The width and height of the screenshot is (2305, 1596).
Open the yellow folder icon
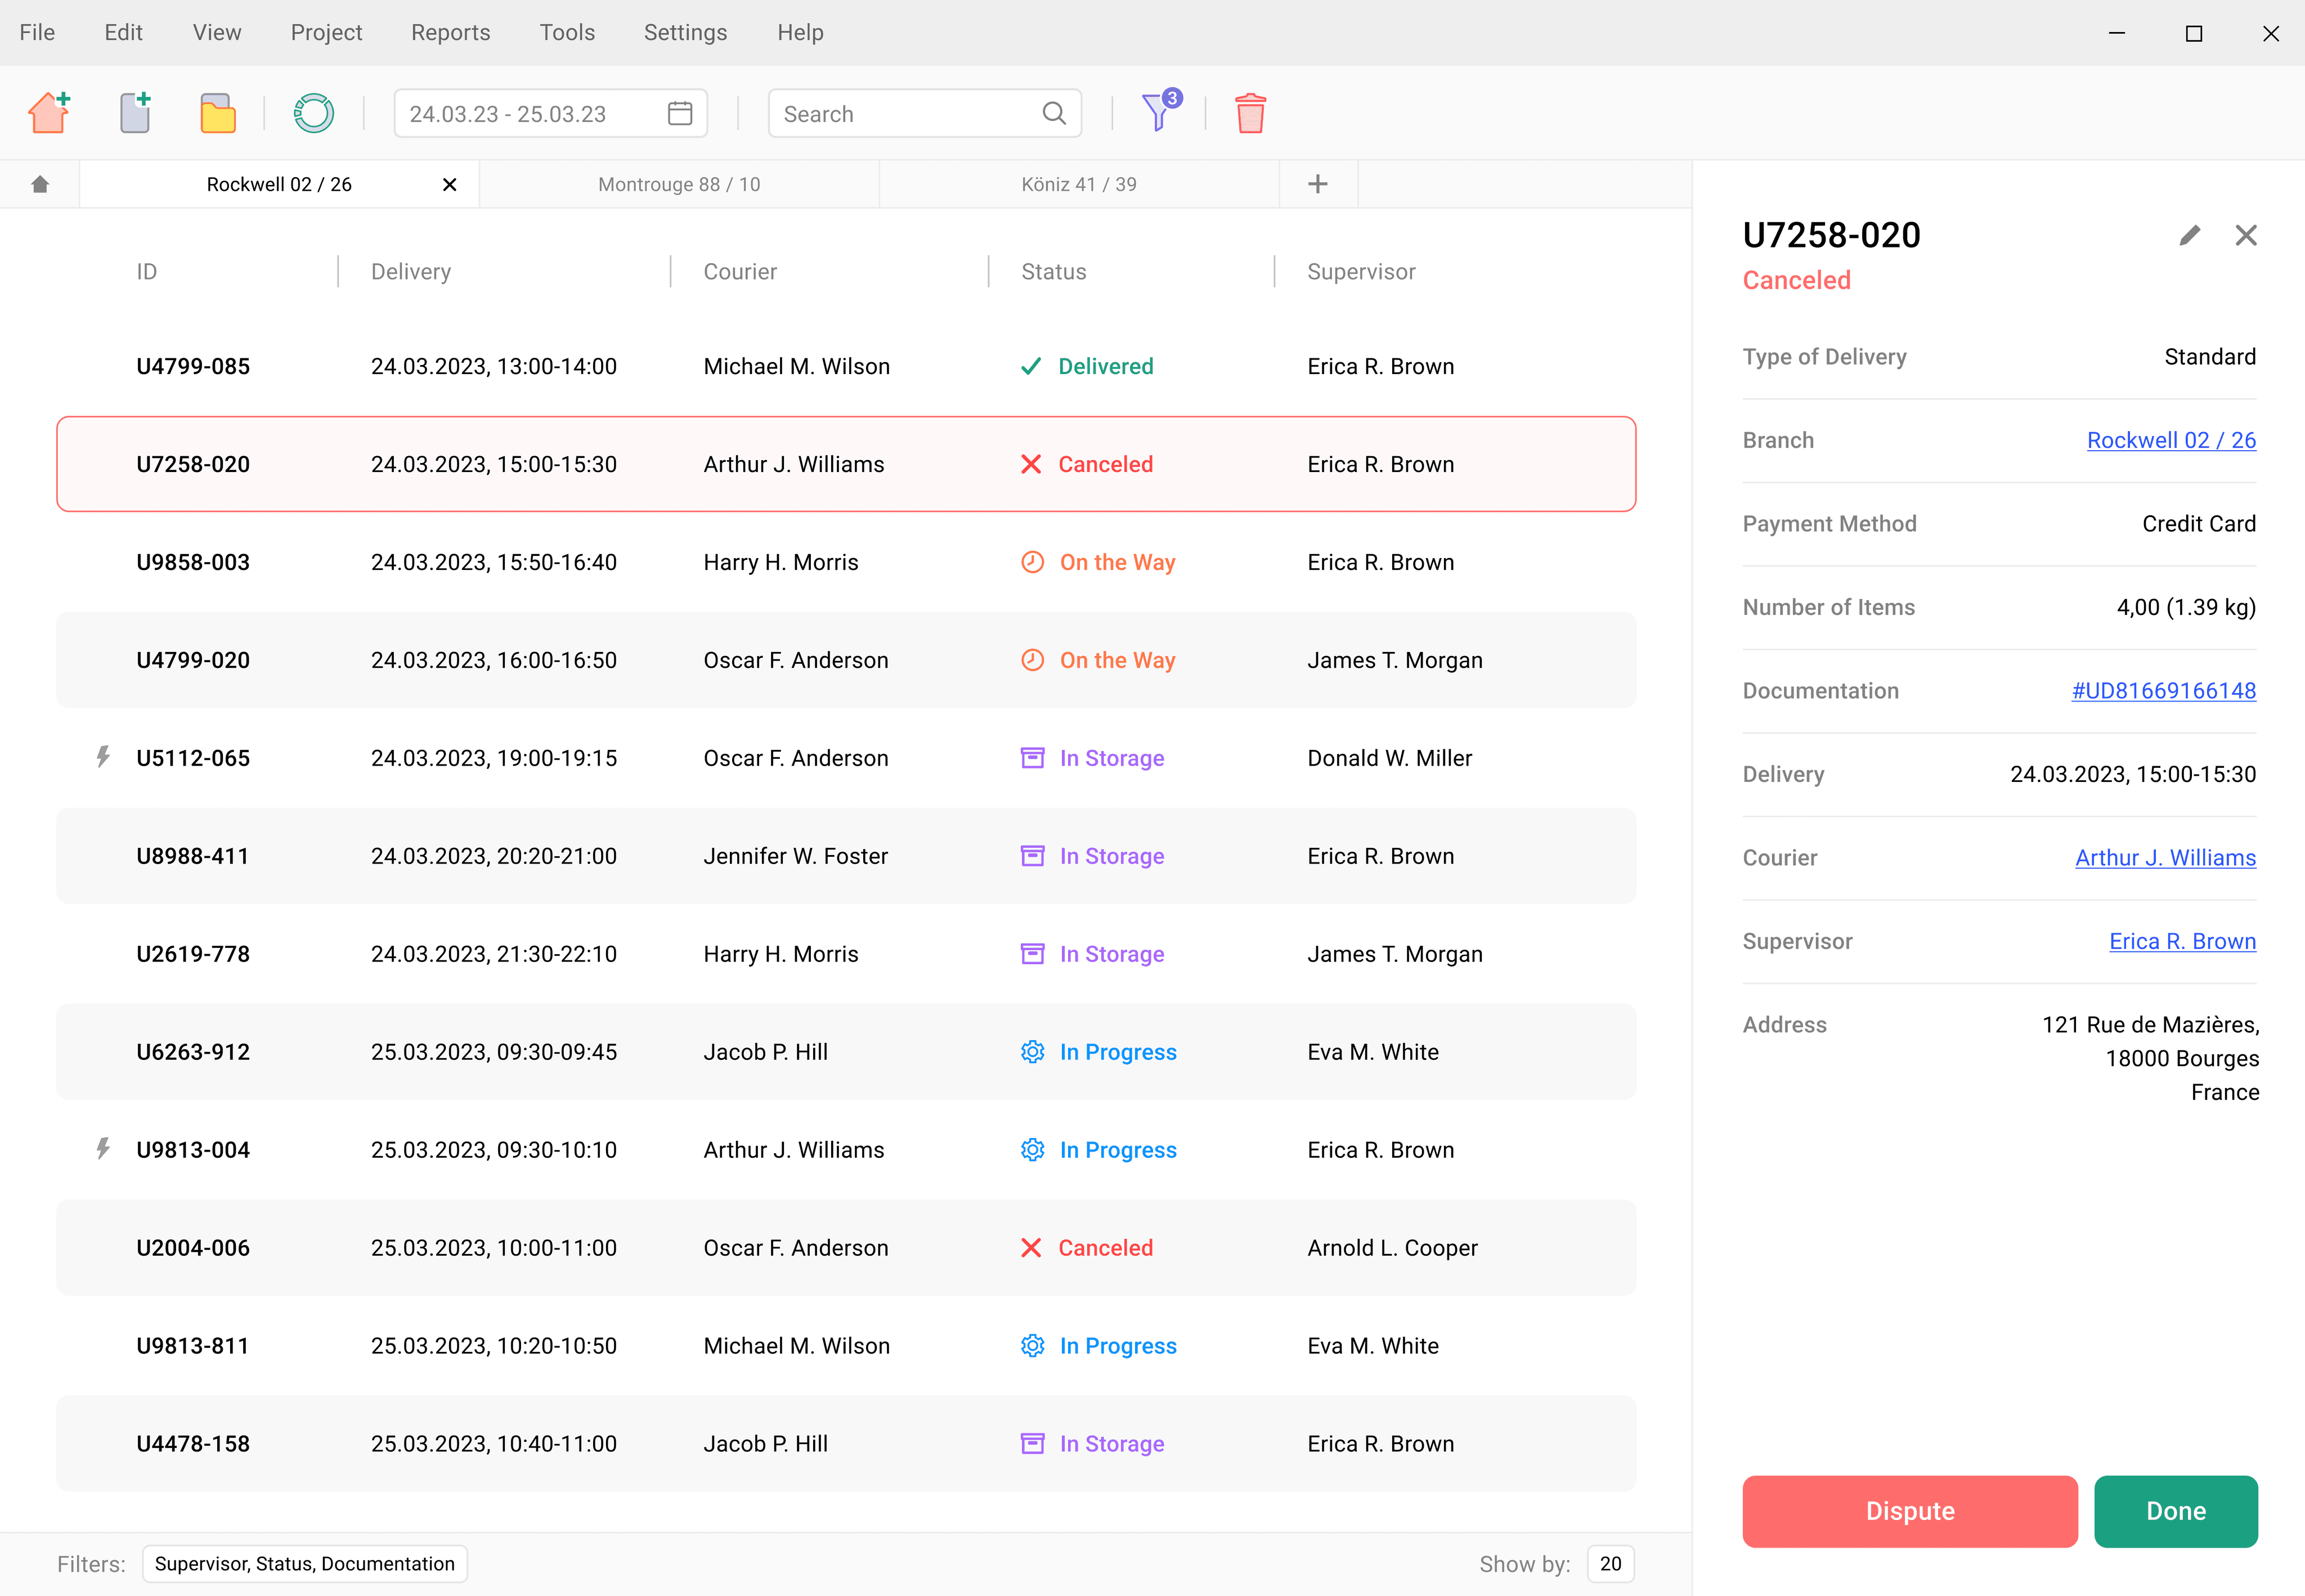click(x=217, y=113)
